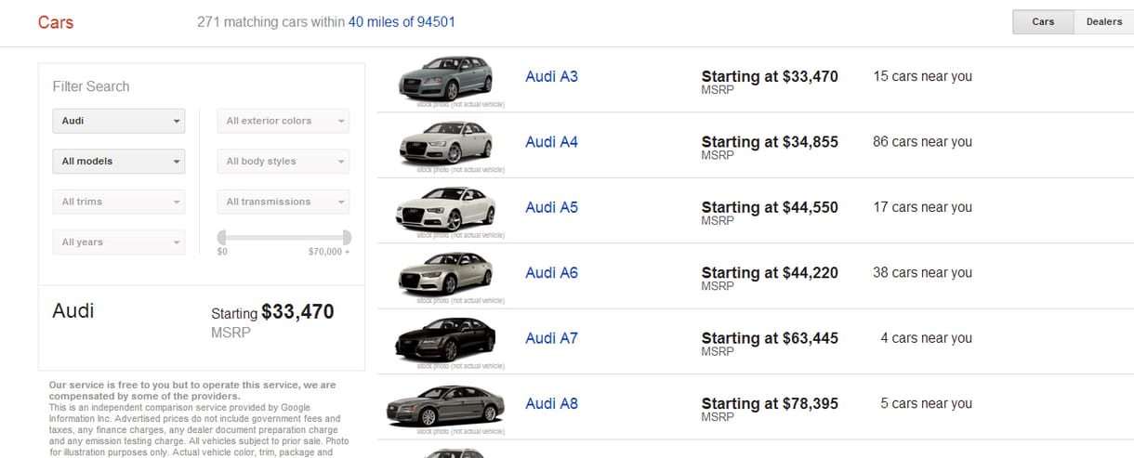Click the Audi A6 car photo
The height and width of the screenshot is (458, 1134).
tap(444, 275)
